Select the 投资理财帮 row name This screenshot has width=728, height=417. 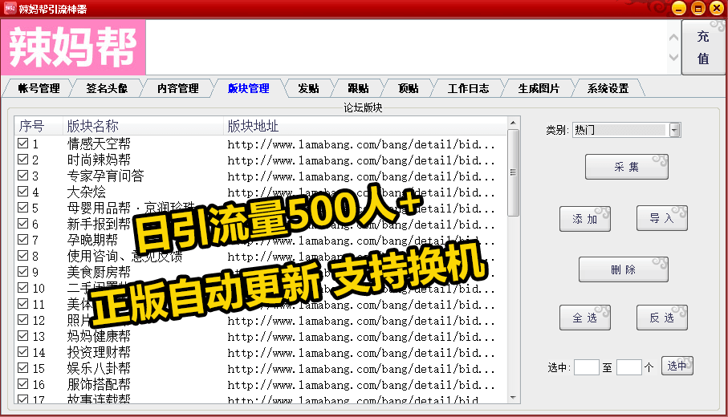[99, 352]
